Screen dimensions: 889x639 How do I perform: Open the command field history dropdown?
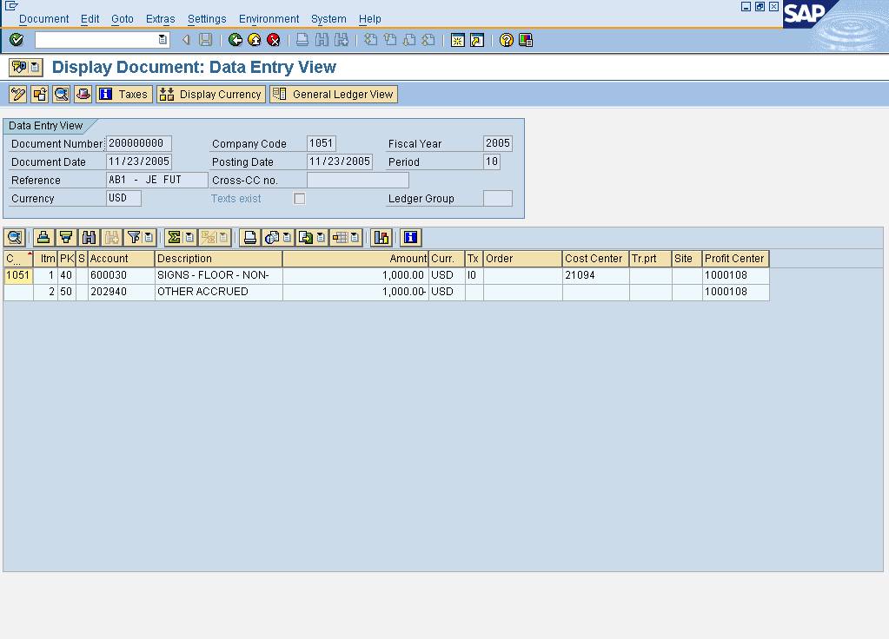click(163, 40)
